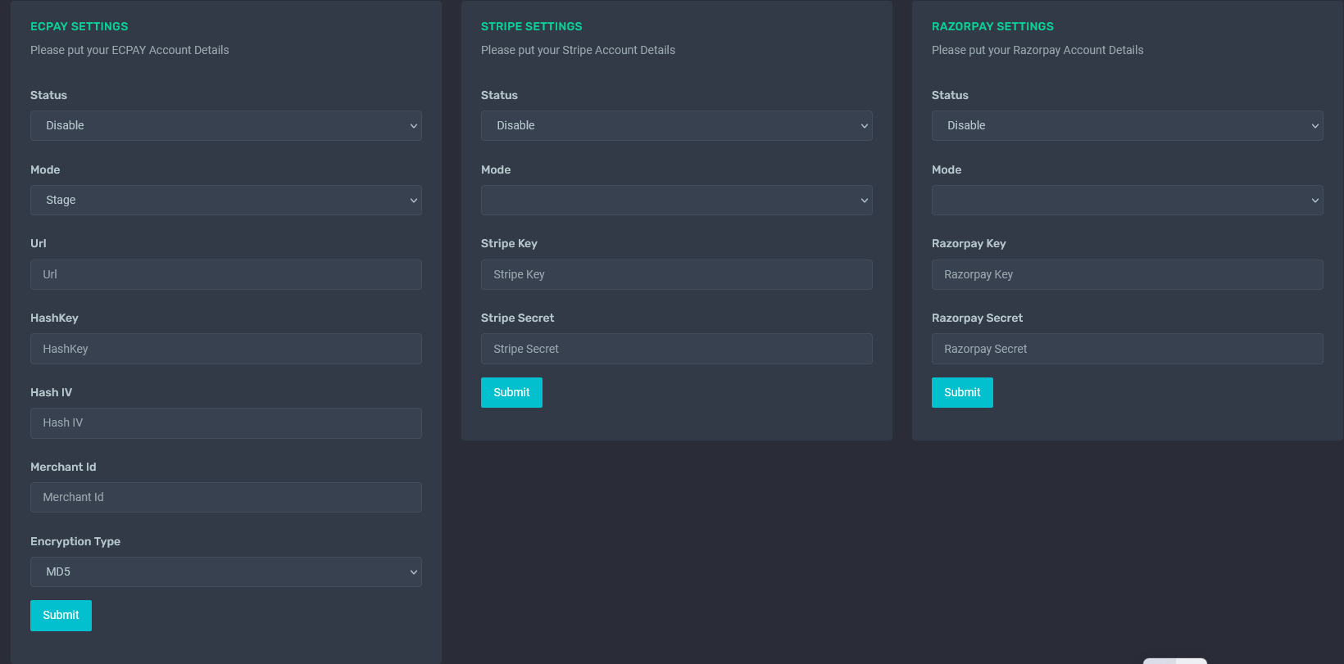Submit the ECPAY settings form

pyautogui.click(x=61, y=615)
